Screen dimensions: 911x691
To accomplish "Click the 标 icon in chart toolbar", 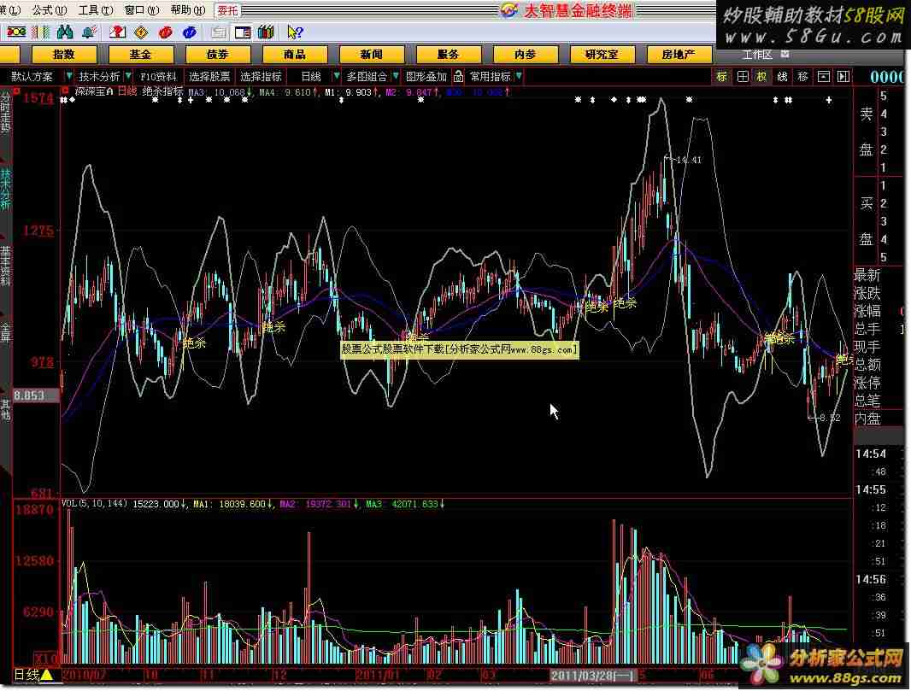I will (x=721, y=77).
